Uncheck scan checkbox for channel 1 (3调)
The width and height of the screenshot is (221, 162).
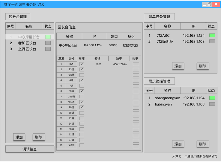click(82, 64)
